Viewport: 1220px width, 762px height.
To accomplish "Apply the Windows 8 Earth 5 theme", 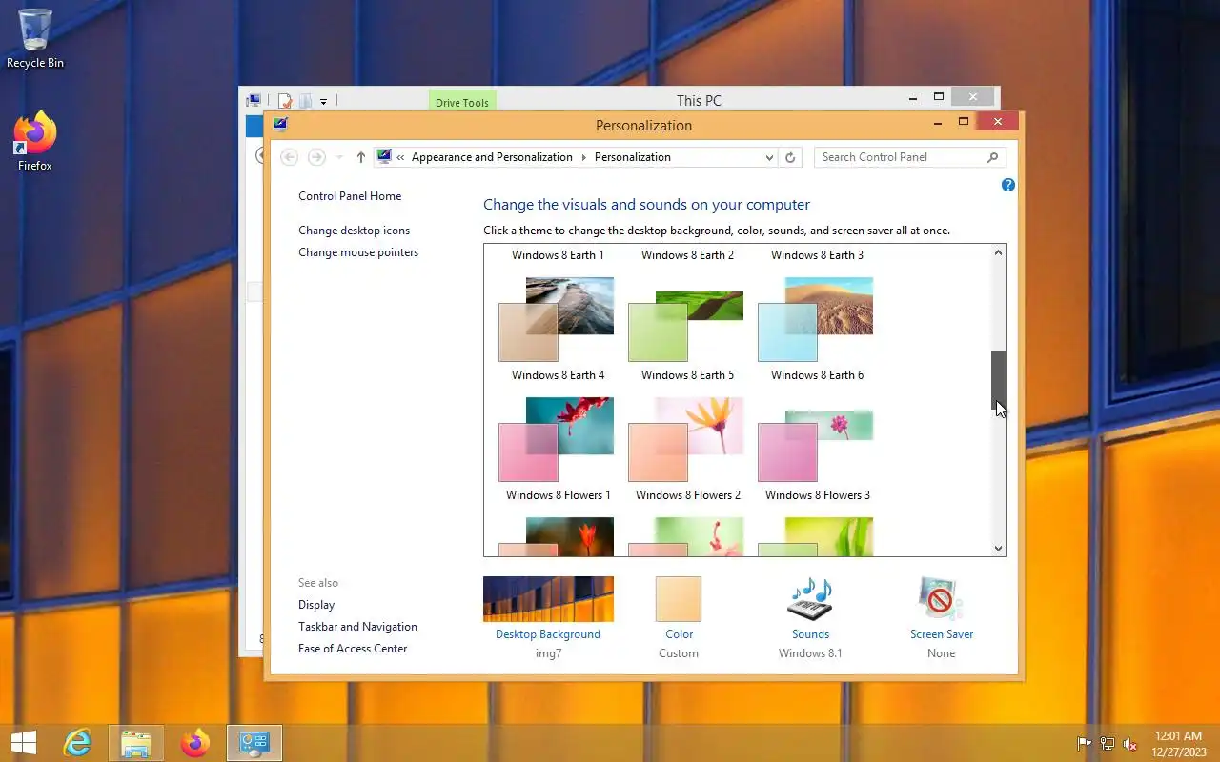I will tap(686, 329).
